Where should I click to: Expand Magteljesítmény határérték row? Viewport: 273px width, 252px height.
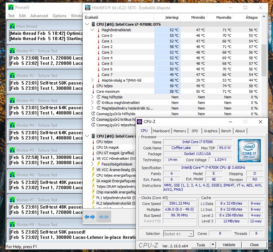click(x=92, y=108)
